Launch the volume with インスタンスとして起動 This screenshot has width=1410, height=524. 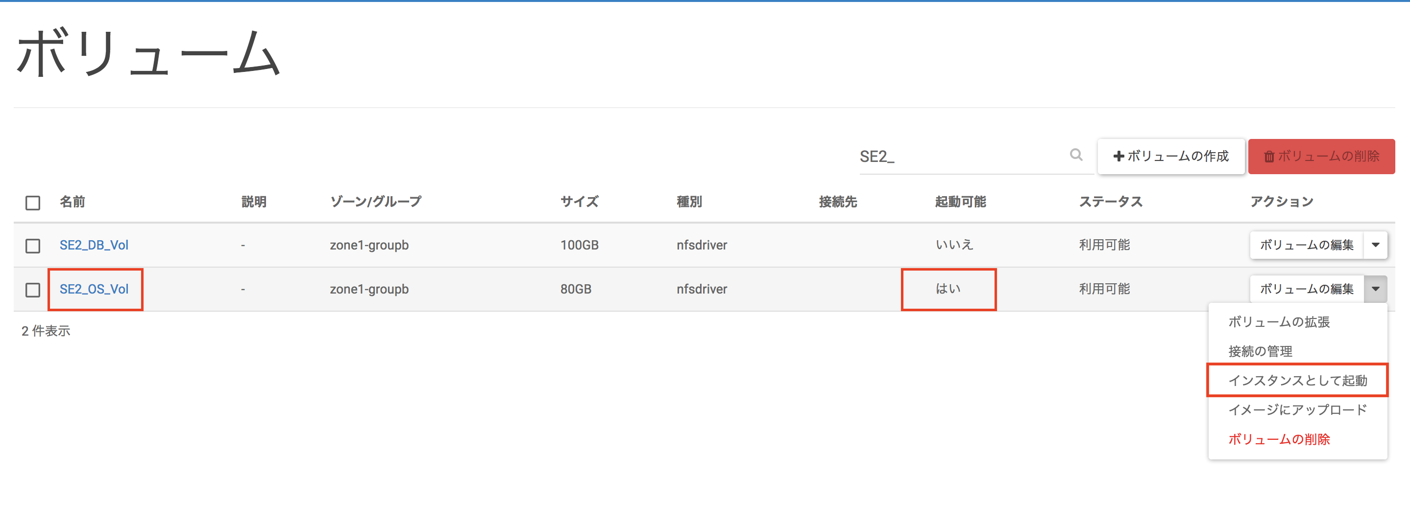tap(1297, 380)
